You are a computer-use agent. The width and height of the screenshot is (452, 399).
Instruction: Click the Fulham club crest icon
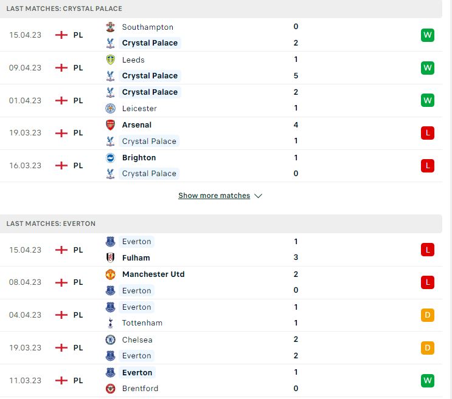pyautogui.click(x=110, y=257)
